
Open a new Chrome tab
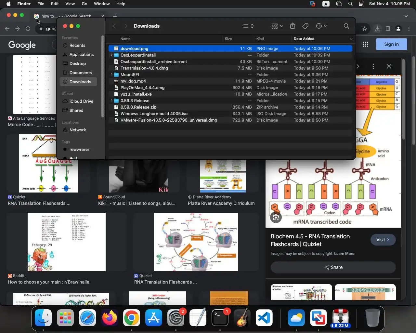[x=115, y=16]
